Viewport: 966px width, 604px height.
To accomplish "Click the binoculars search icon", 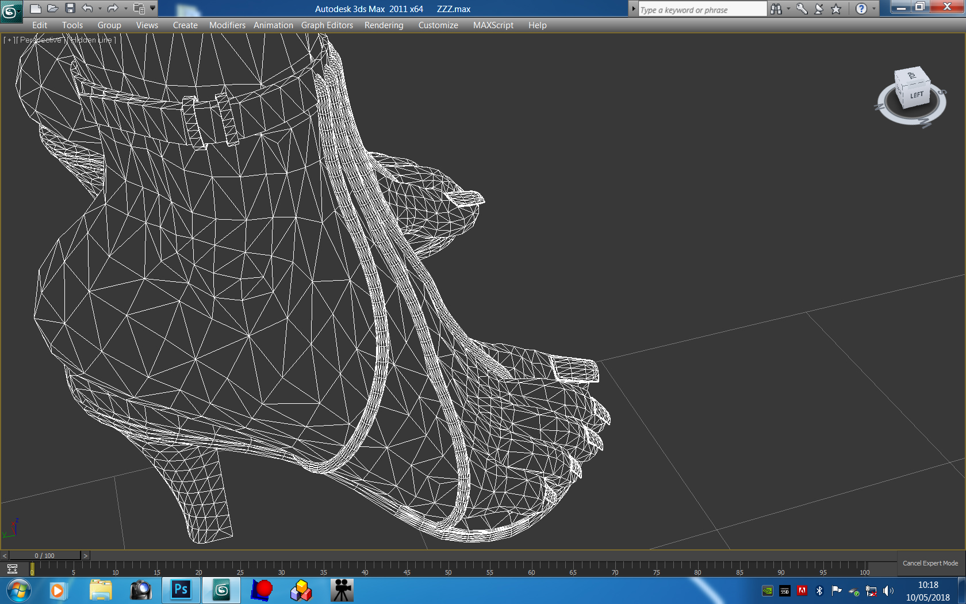I will (x=776, y=9).
